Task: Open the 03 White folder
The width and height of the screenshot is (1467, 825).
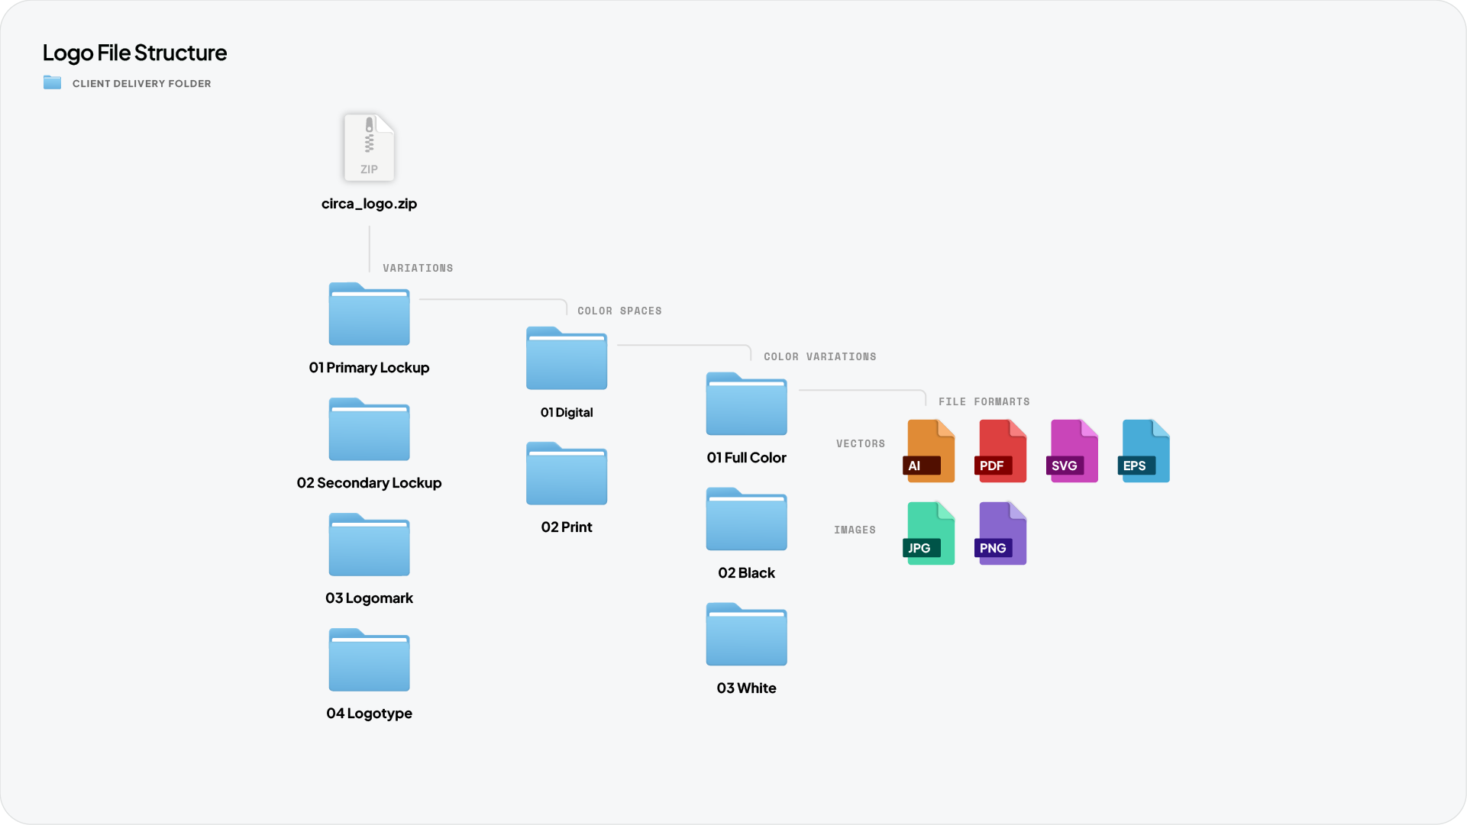Action: tap(746, 634)
